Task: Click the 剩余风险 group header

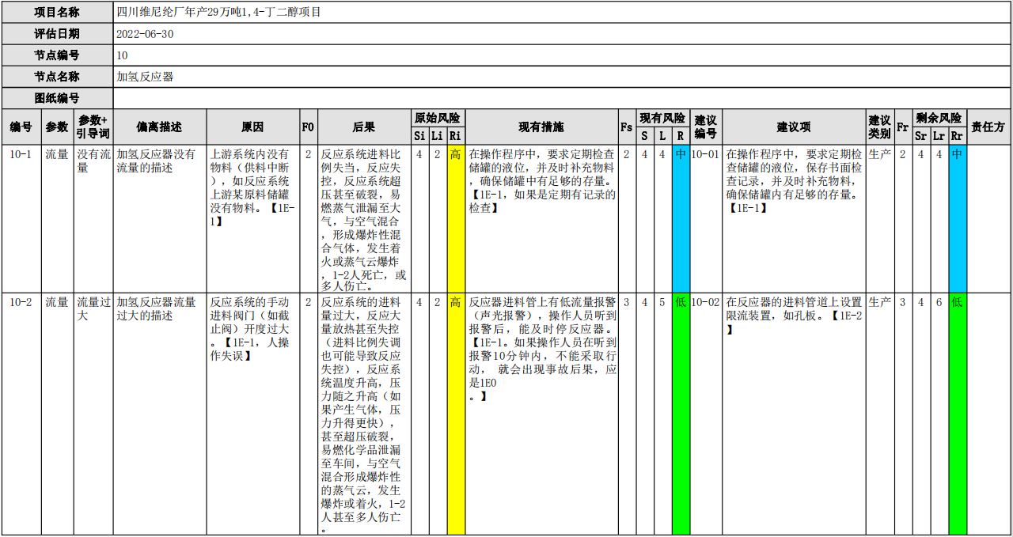Action: (939, 118)
